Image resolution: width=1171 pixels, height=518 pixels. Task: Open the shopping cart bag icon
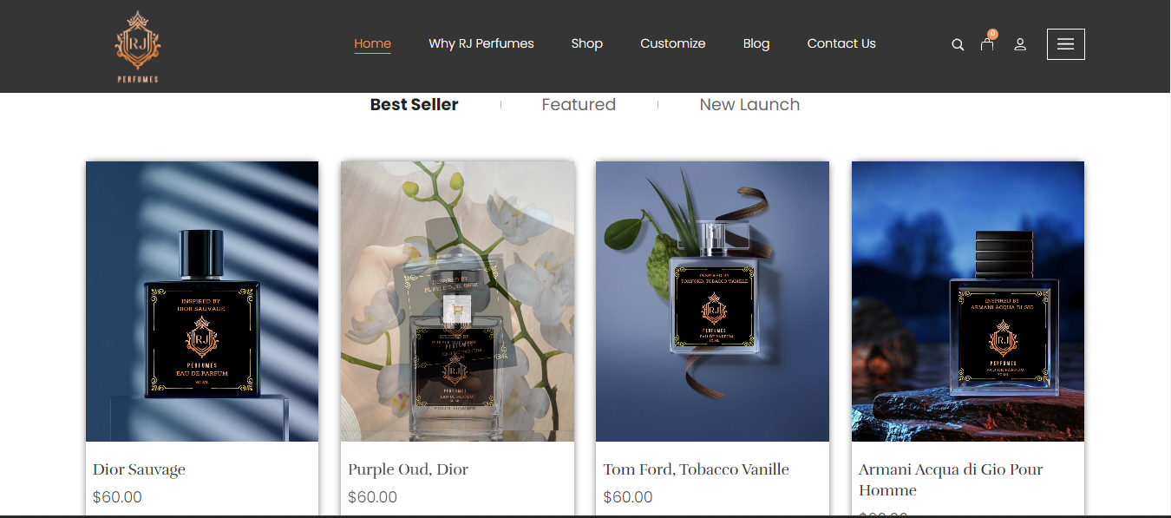click(x=987, y=44)
